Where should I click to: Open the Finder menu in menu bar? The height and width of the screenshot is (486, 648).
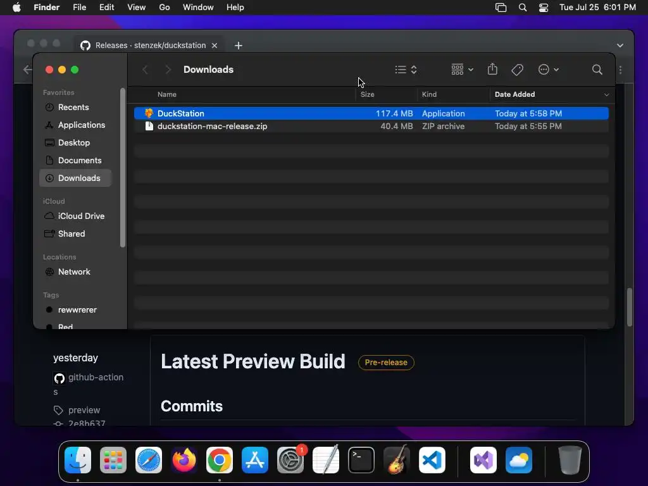click(46, 8)
